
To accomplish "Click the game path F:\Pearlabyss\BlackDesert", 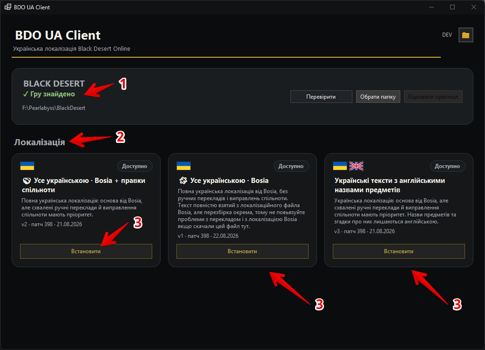I will (54, 108).
